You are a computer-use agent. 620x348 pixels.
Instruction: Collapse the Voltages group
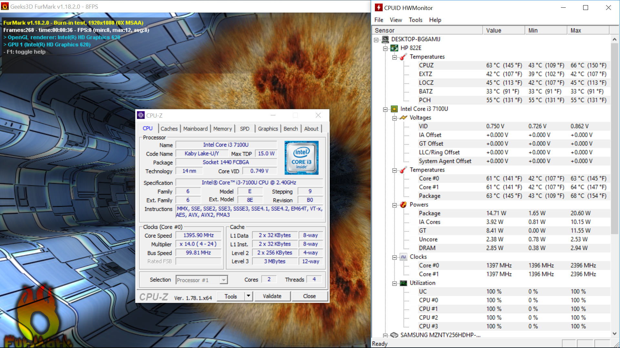point(394,118)
